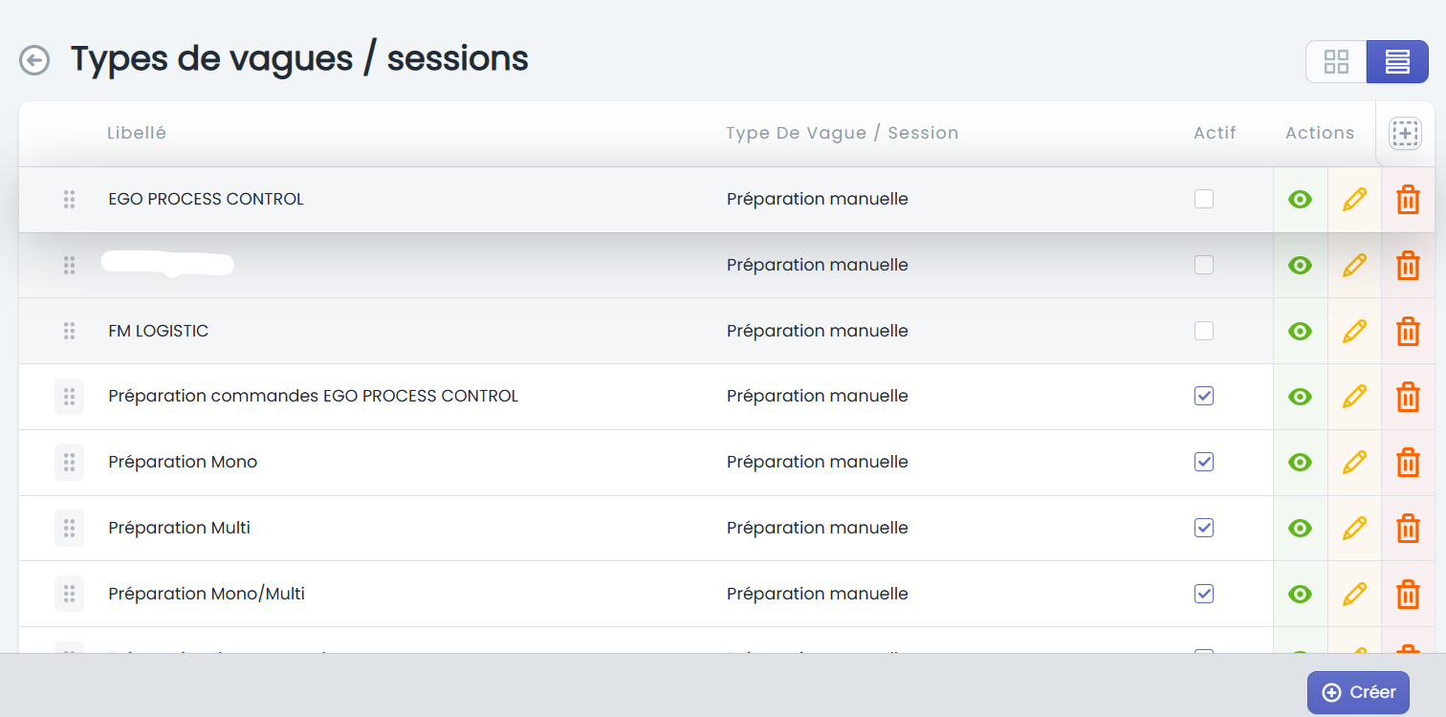1446x717 pixels.
Task: Sort by the Libellé column header
Action: click(x=137, y=133)
